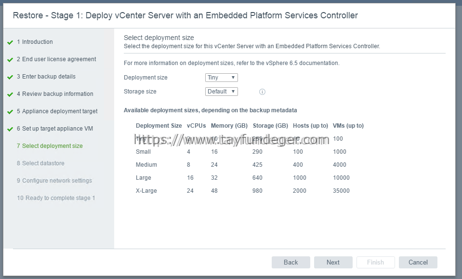
Task: Click checkmark beside Review backup information
Action: [x=10, y=94]
